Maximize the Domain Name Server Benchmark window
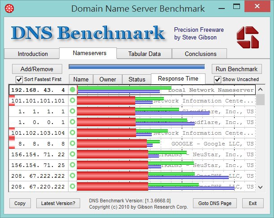The width and height of the screenshot is (274, 218). coord(236,7)
